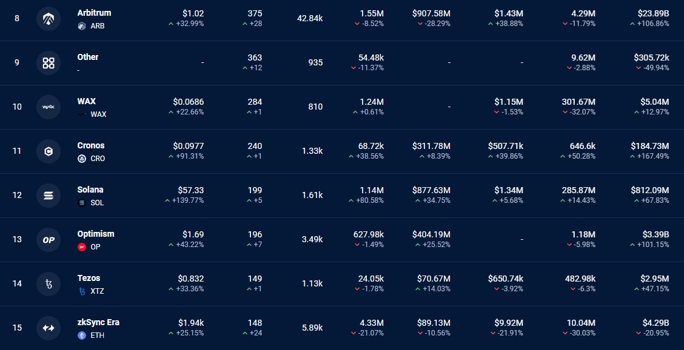Image resolution: width=684 pixels, height=350 pixels.
Task: Click the Other row value 363
Action: point(255,58)
